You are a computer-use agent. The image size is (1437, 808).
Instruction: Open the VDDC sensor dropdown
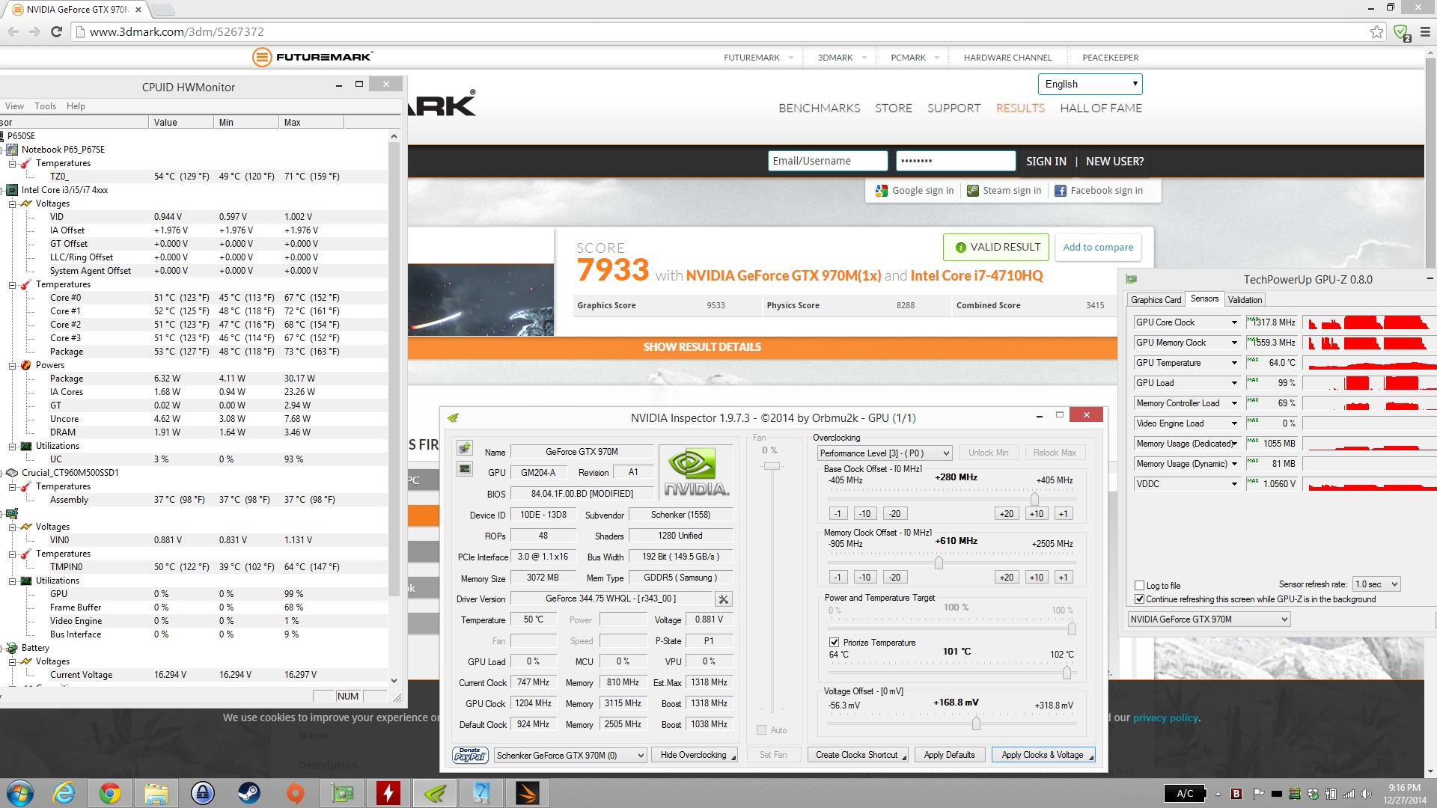pos(1234,484)
